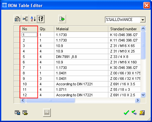Click the Standard number column header

tap(125, 29)
